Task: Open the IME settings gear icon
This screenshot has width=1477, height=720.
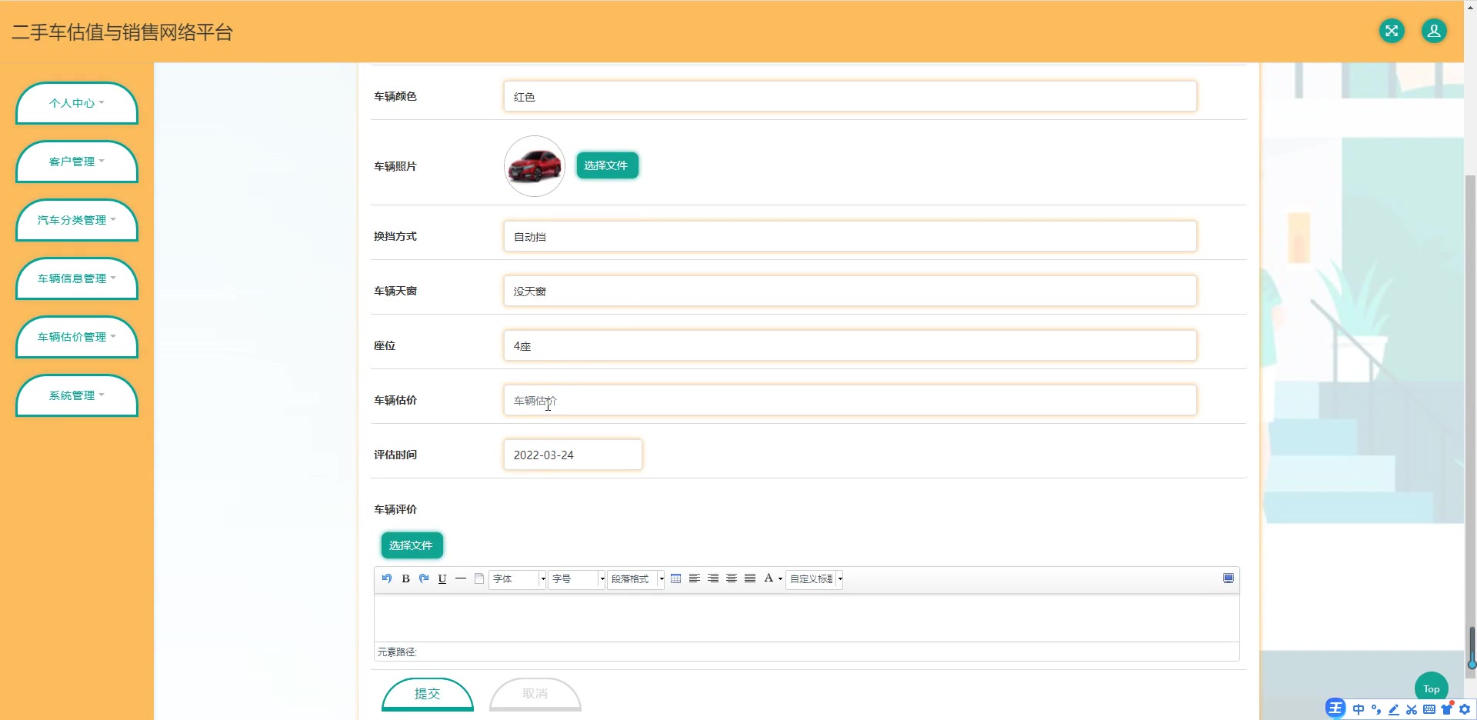Action: pyautogui.click(x=1465, y=709)
